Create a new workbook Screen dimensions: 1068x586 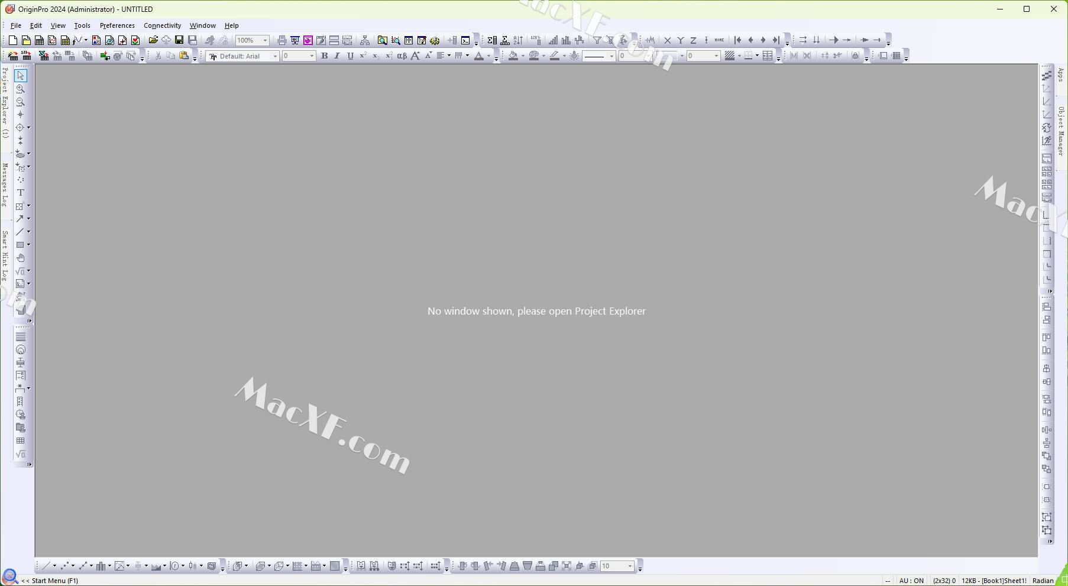click(39, 40)
